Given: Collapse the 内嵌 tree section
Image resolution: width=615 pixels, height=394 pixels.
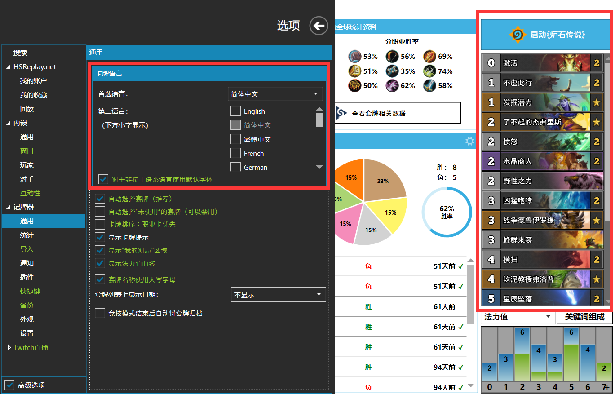Looking at the screenshot, I should click(8, 123).
